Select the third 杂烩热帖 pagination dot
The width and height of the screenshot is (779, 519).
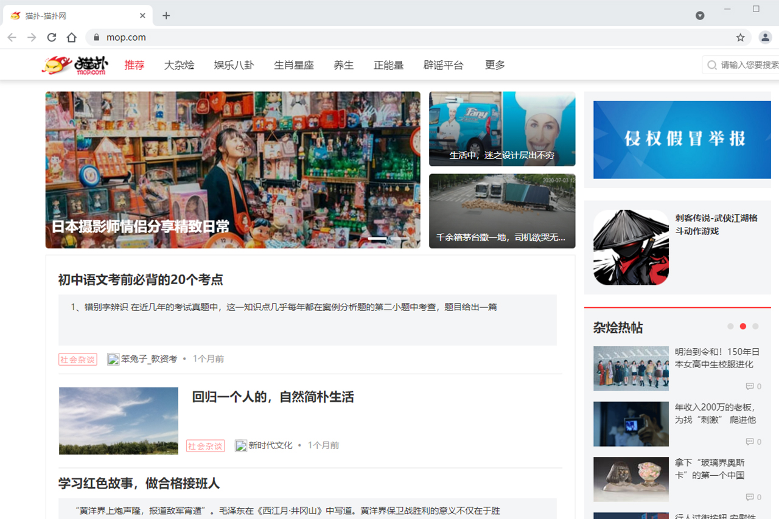(755, 326)
